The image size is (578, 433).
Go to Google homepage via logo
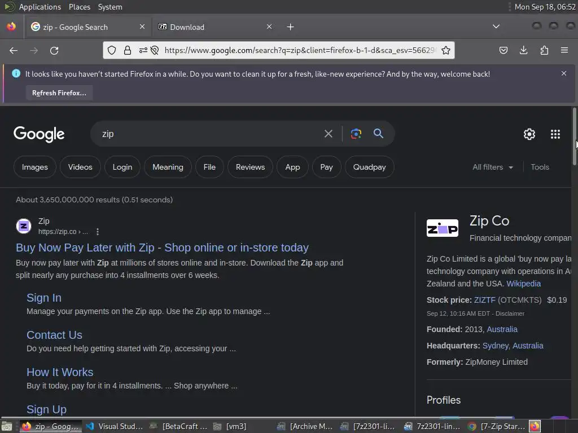point(39,134)
